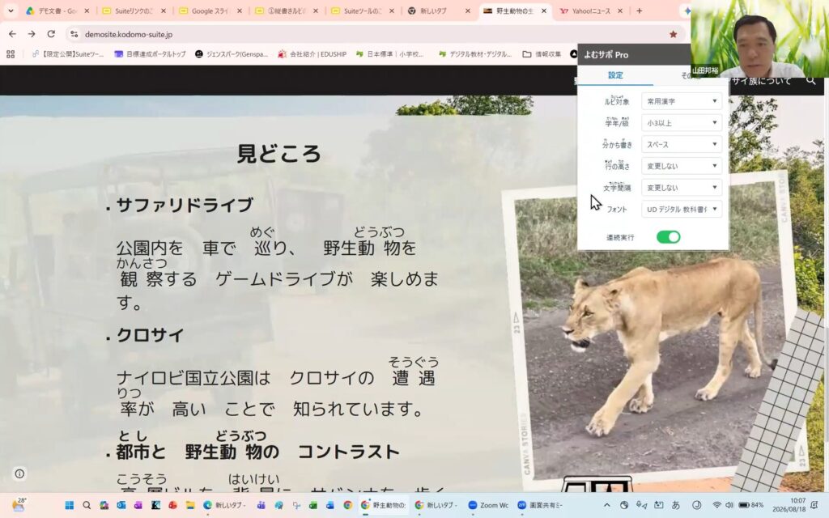Screen dimensions: 829x518
Task: Open the ルビ対象 常用漢字 dropdown
Action: coord(682,101)
